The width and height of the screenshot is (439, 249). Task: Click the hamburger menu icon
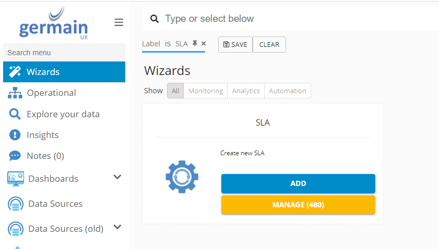(119, 22)
